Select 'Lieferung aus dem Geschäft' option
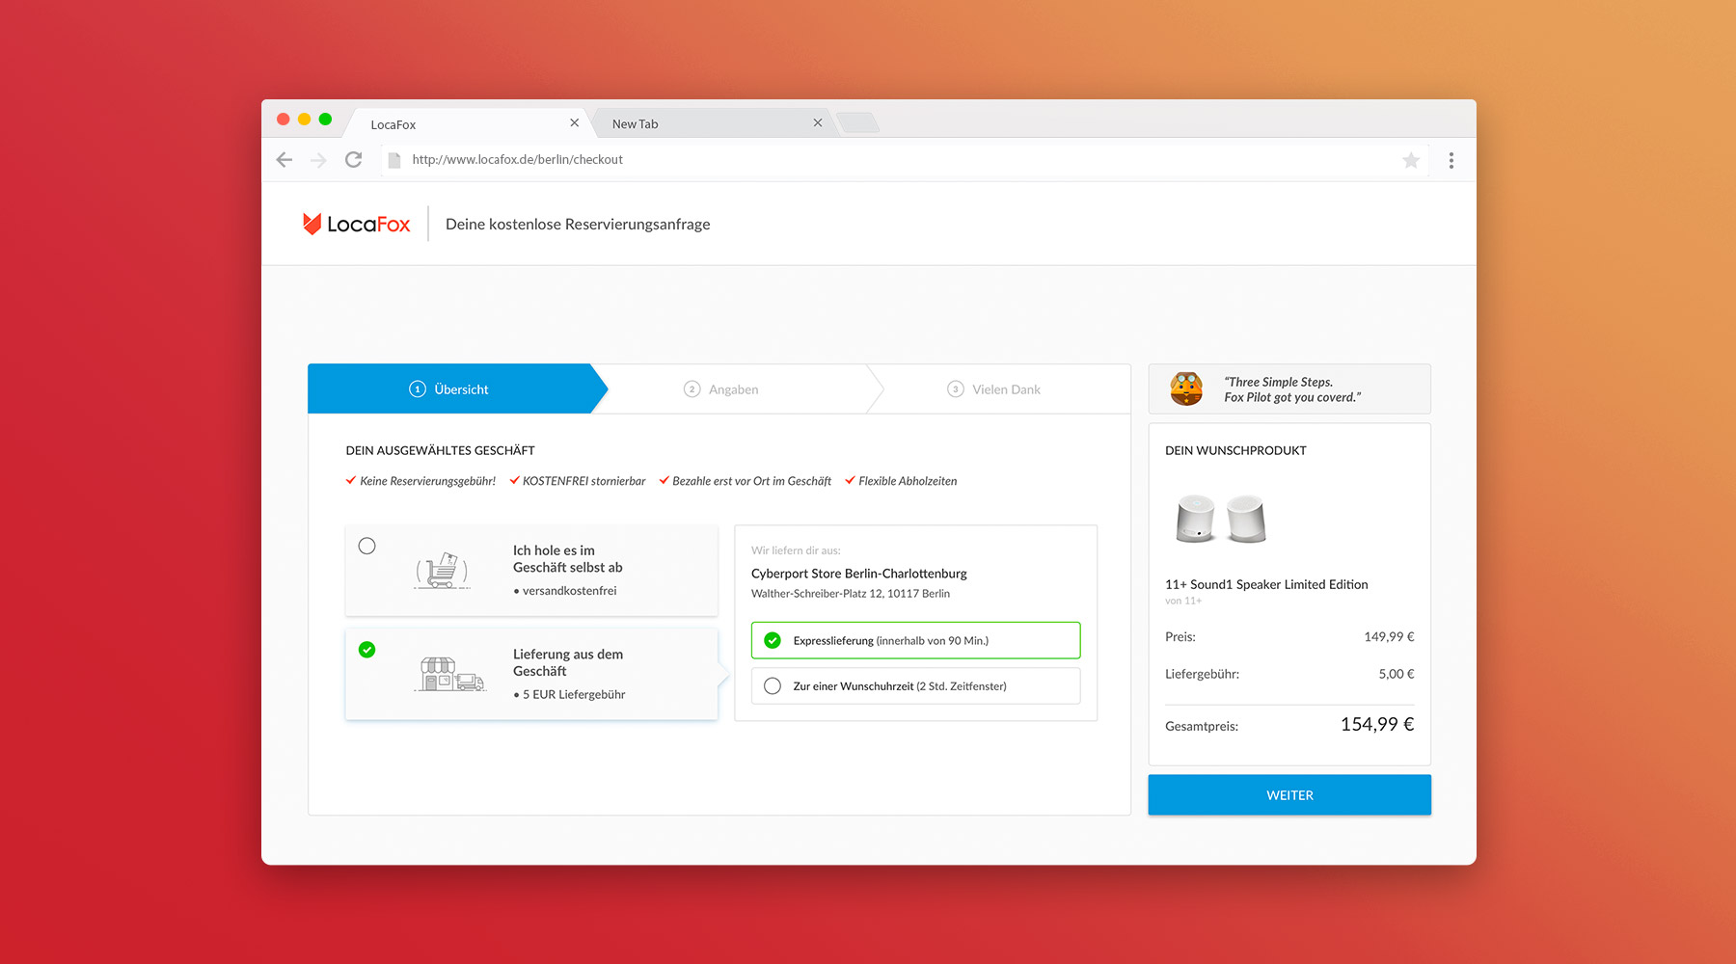This screenshot has height=964, width=1736. pos(367,650)
